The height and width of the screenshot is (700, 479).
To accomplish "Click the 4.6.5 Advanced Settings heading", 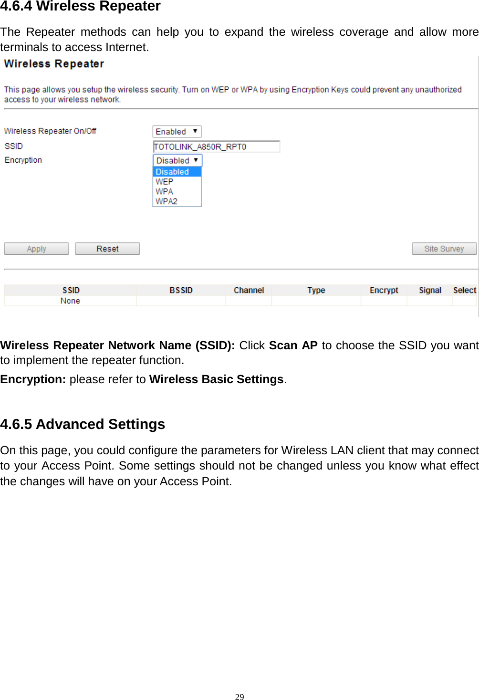I will (x=83, y=424).
